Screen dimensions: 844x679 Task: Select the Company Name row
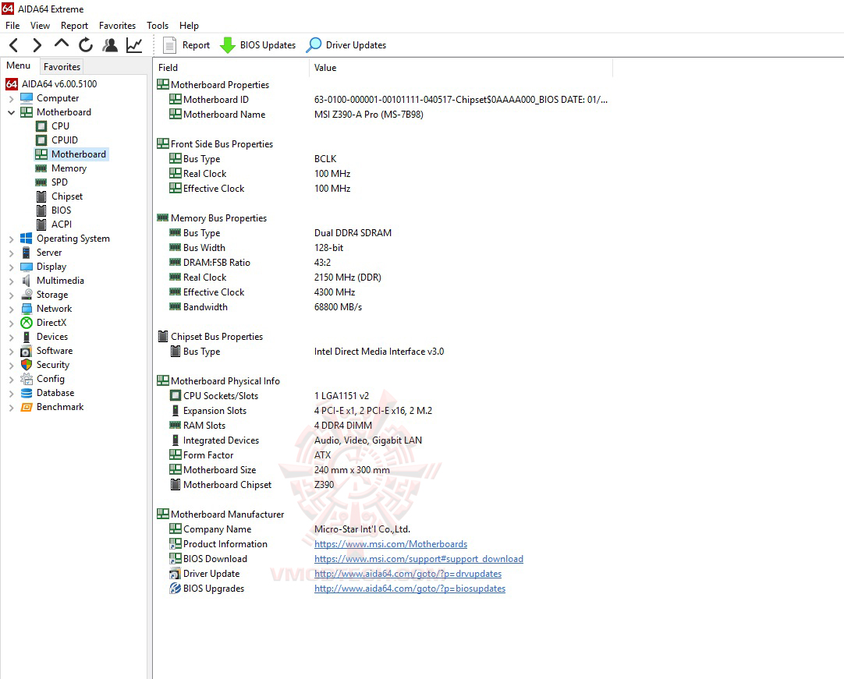383,529
